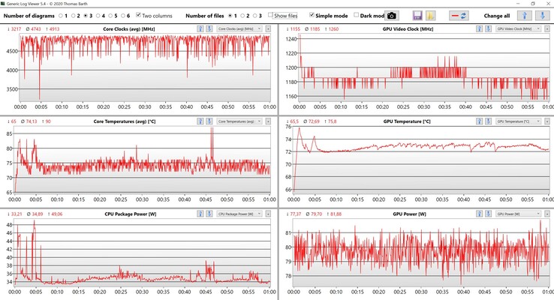This screenshot has width=554, height=300.
Task: Click the Change all label
Action: pos(497,16)
